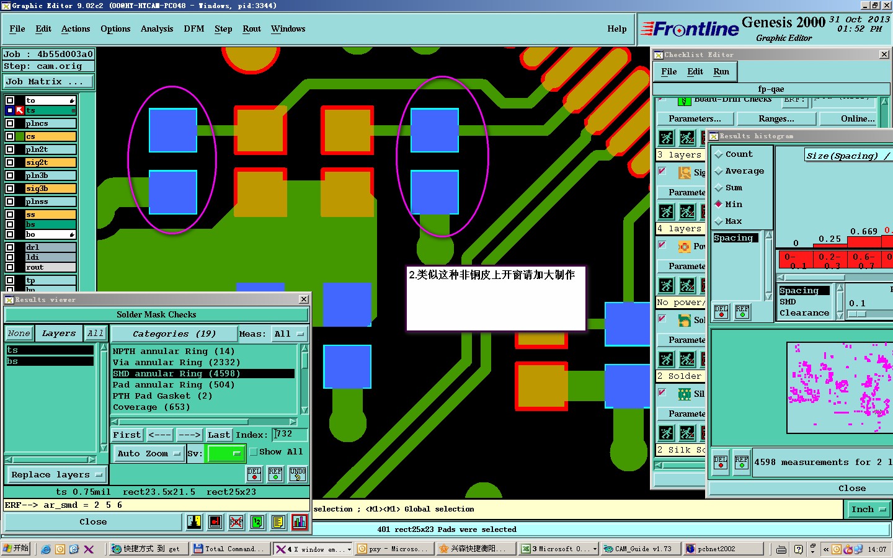Select the Sum radio button

[x=719, y=188]
